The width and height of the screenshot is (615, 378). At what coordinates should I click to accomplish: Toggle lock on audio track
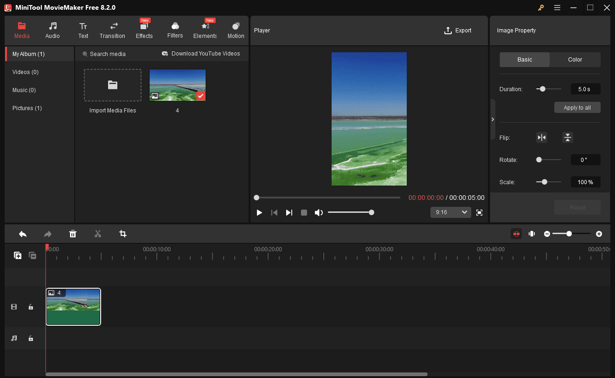click(31, 338)
